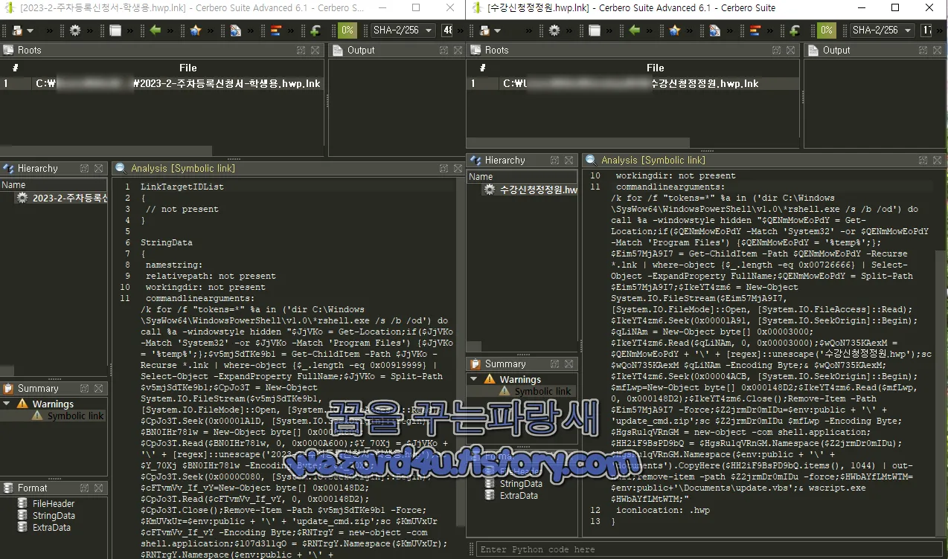Select Symbolic link warning in left Summary
The image size is (948, 559).
(x=75, y=416)
